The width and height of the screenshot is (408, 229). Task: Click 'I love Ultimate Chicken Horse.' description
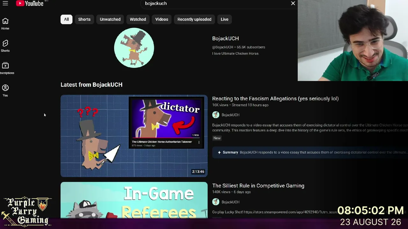click(x=236, y=53)
